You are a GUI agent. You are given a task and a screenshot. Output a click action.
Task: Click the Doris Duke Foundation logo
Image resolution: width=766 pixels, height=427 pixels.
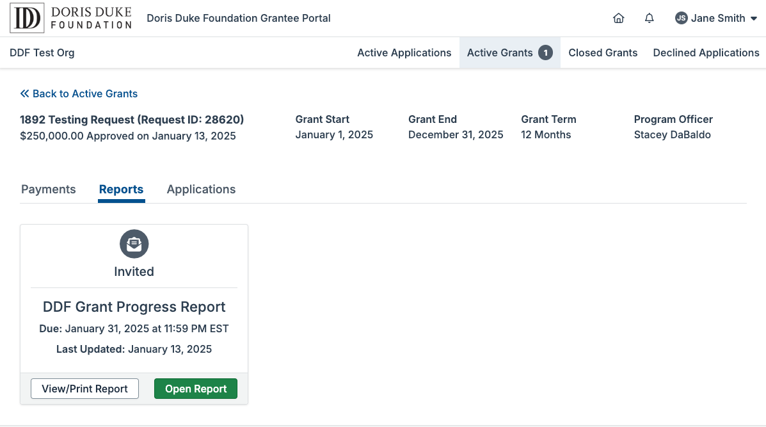click(x=71, y=18)
